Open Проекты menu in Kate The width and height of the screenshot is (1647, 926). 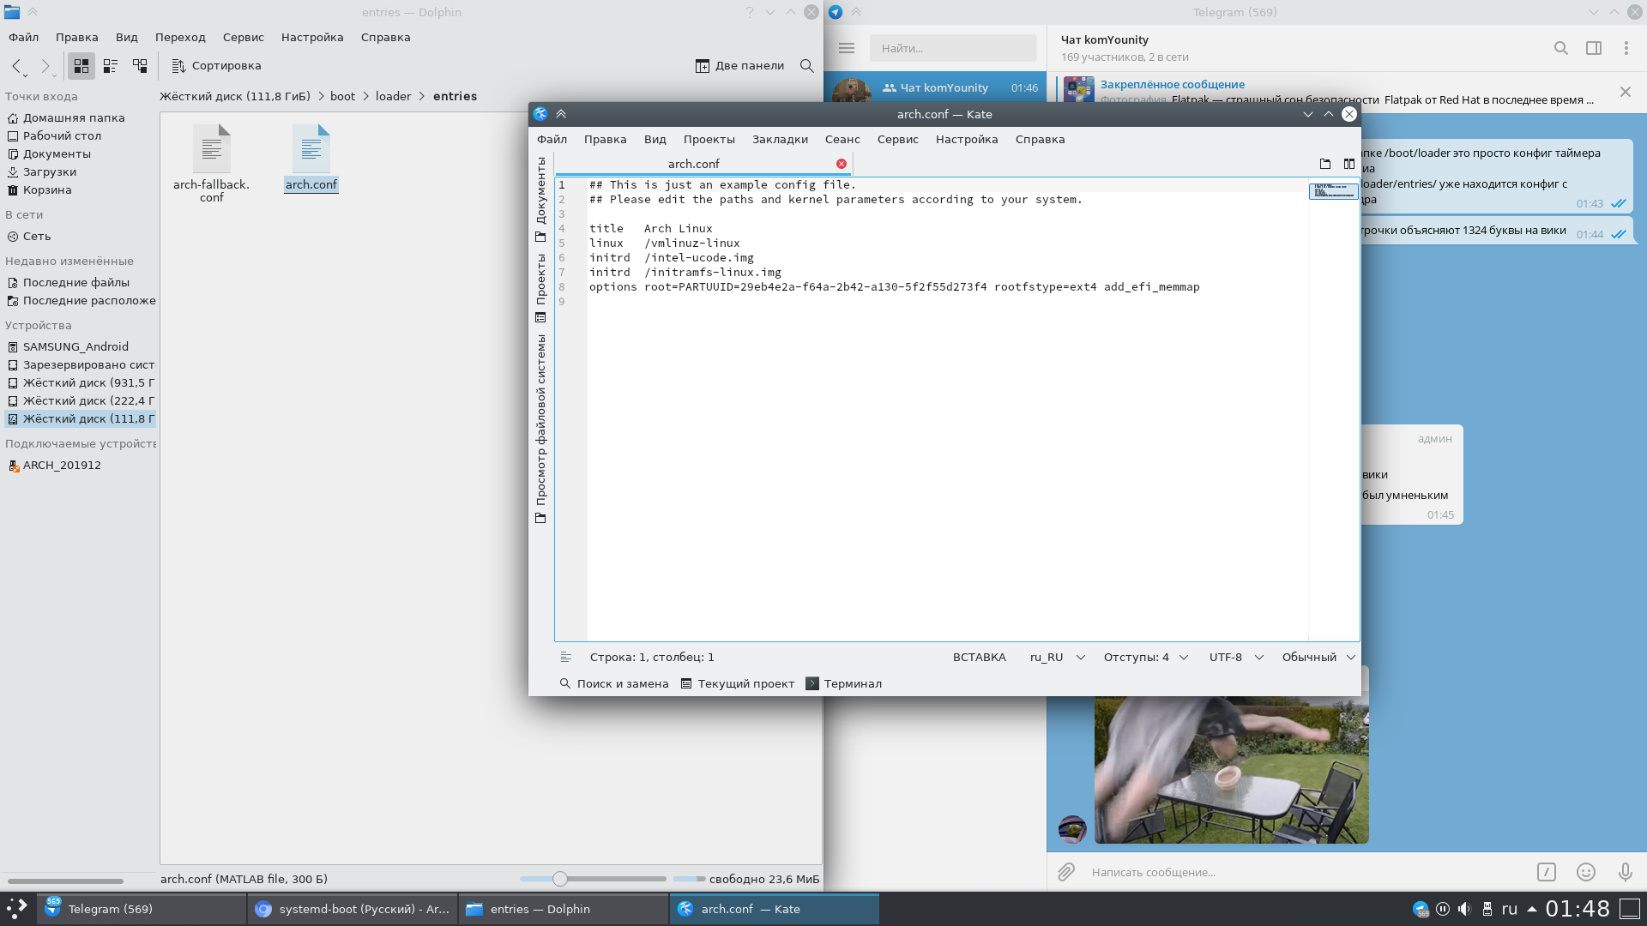(709, 139)
